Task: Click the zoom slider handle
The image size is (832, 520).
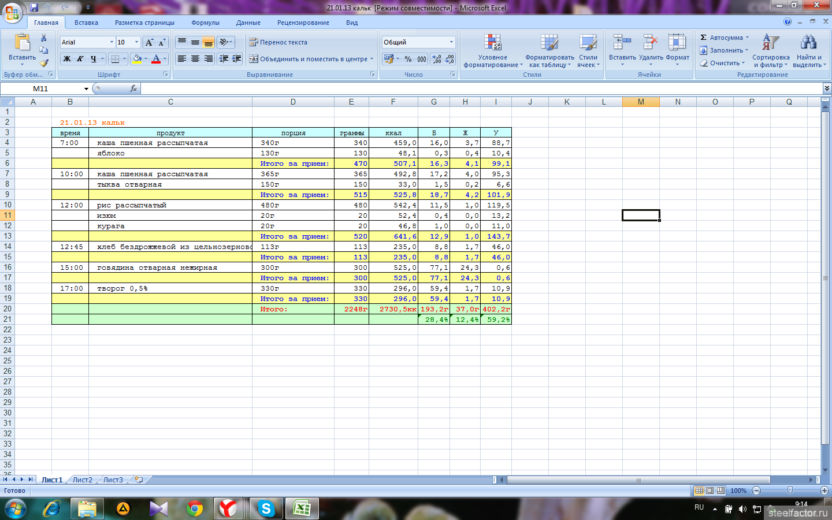Action: (x=790, y=491)
